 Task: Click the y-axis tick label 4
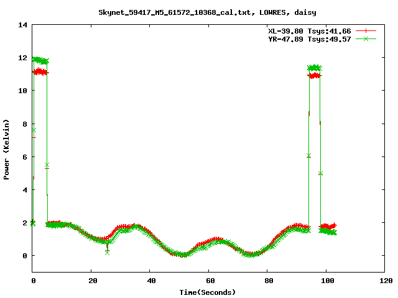click(x=25, y=190)
